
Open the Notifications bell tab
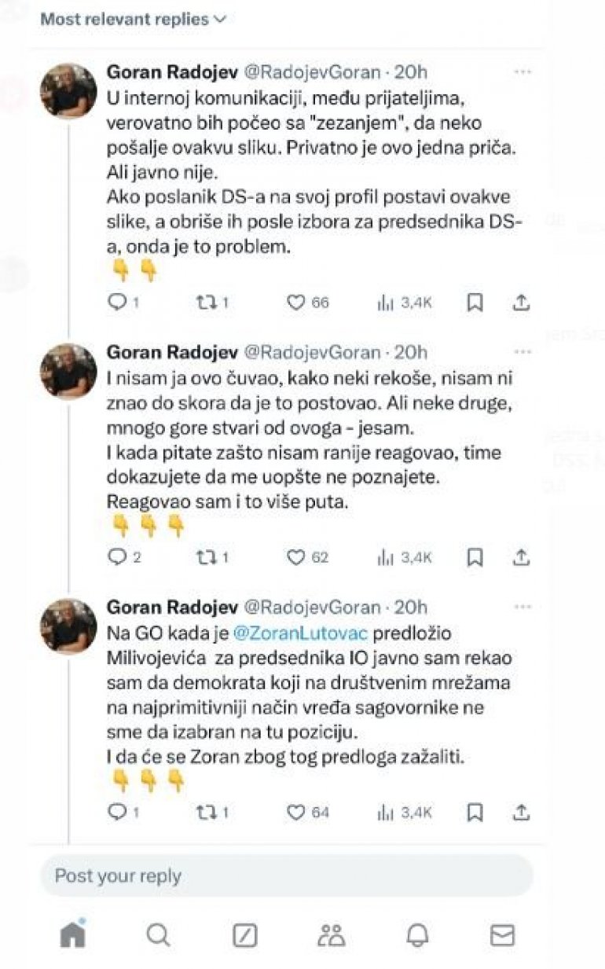coord(417,934)
